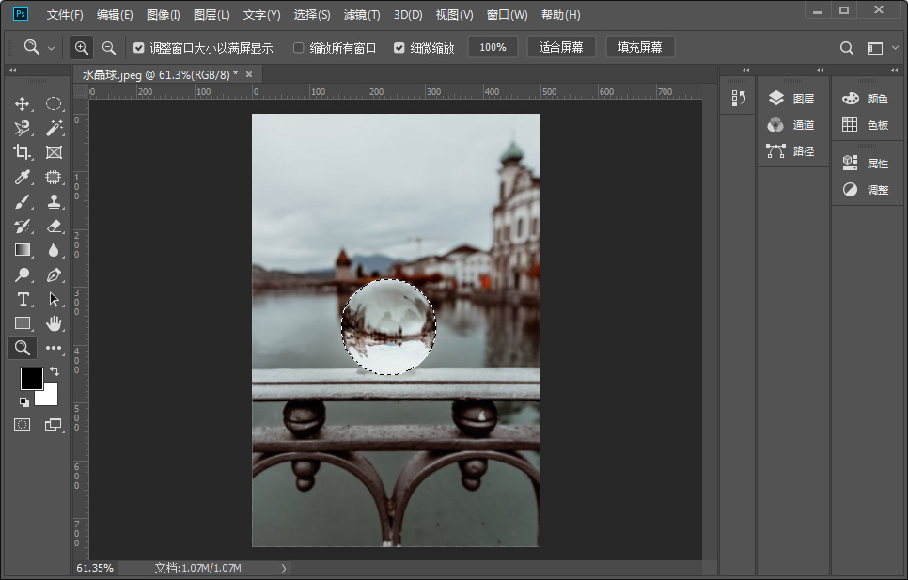Open the 文件(F) menu

click(x=65, y=14)
